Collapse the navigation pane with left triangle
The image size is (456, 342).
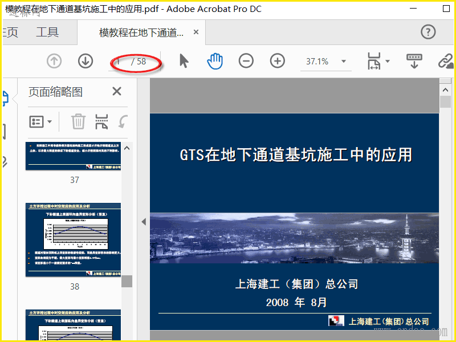(144, 222)
